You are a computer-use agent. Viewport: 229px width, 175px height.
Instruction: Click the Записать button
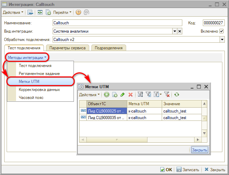point(188,169)
